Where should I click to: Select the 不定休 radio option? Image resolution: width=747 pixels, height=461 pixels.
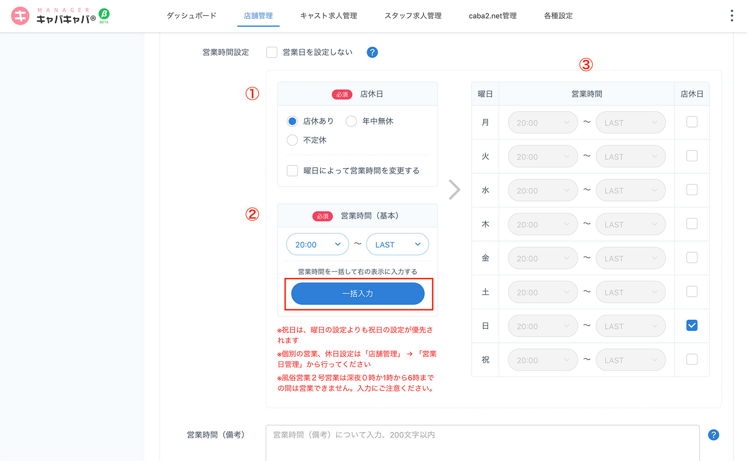tap(292, 140)
